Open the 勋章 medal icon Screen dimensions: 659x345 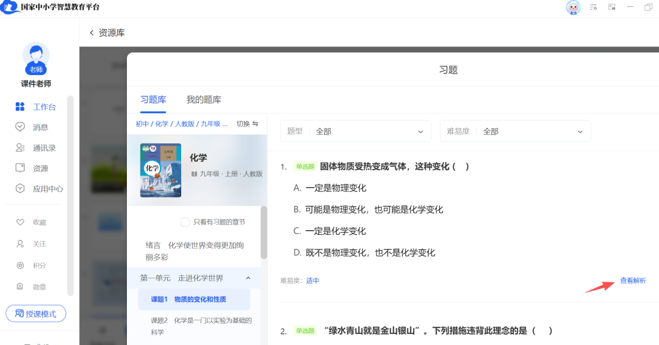20,286
